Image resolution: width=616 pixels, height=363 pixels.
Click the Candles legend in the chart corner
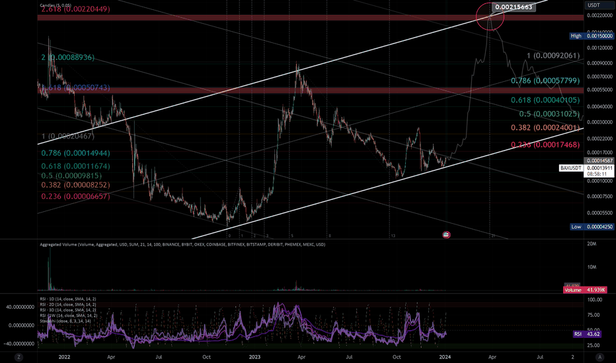pos(56,5)
